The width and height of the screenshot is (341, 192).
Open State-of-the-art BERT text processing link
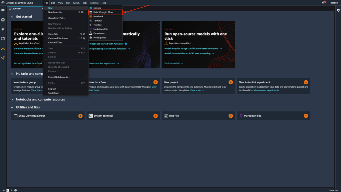[x=189, y=53]
